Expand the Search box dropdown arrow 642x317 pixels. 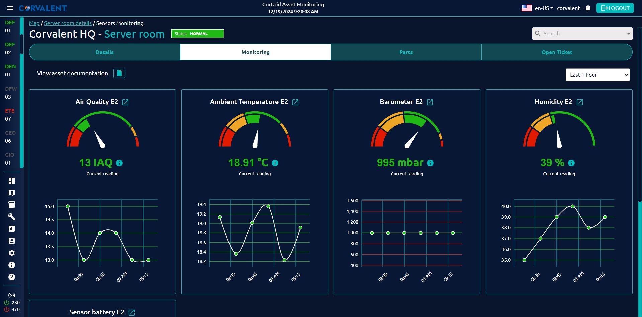(x=628, y=34)
